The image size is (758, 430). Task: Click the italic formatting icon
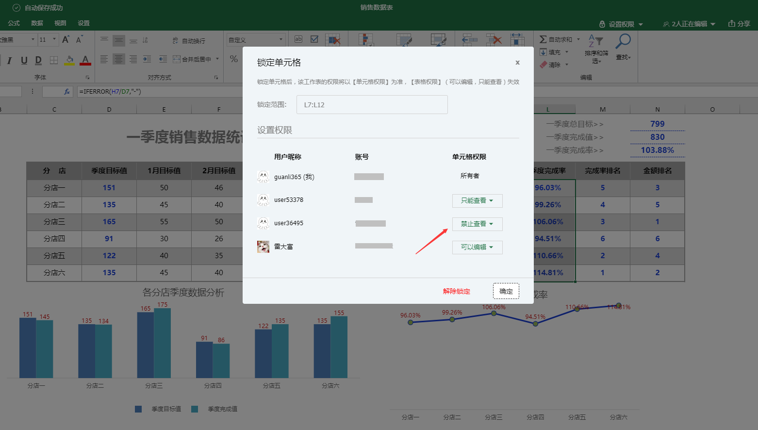tap(9, 60)
